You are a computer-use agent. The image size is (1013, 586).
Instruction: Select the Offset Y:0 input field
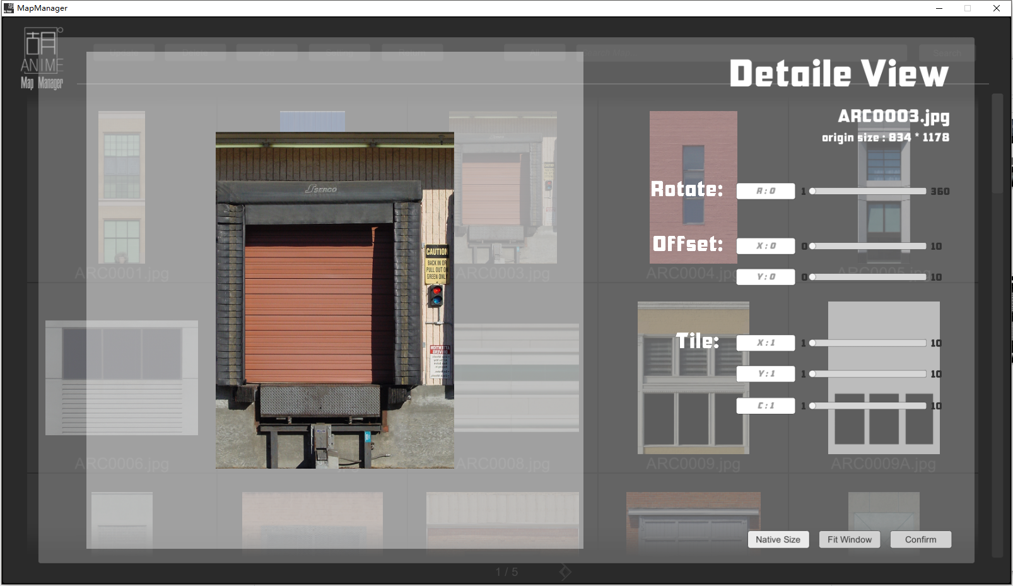[x=766, y=277]
